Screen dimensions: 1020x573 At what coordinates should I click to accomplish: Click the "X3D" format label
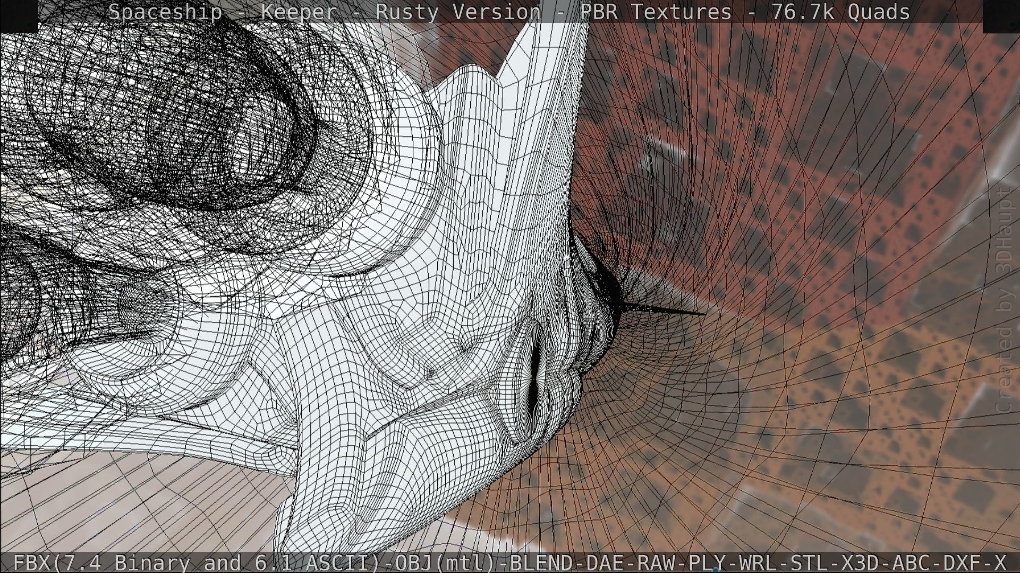point(861,562)
